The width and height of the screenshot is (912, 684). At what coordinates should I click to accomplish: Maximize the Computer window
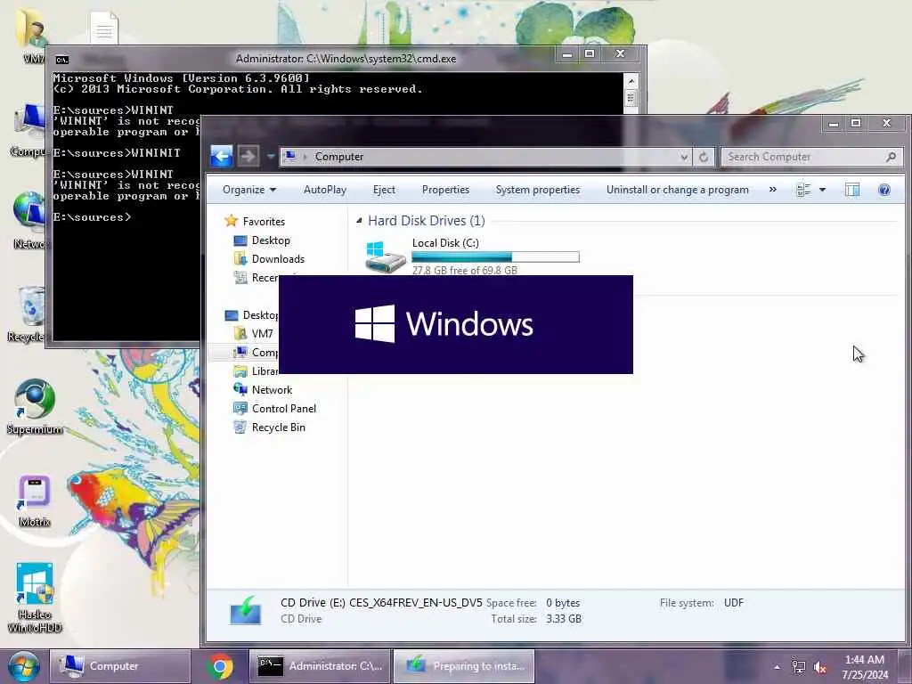click(x=856, y=123)
